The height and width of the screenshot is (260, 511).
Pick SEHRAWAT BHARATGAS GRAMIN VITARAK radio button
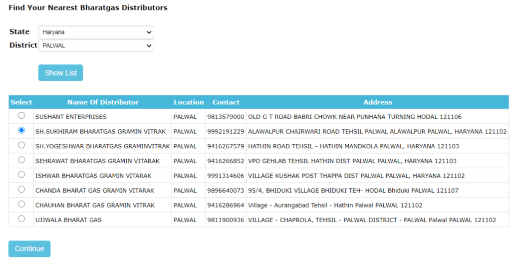(21, 160)
